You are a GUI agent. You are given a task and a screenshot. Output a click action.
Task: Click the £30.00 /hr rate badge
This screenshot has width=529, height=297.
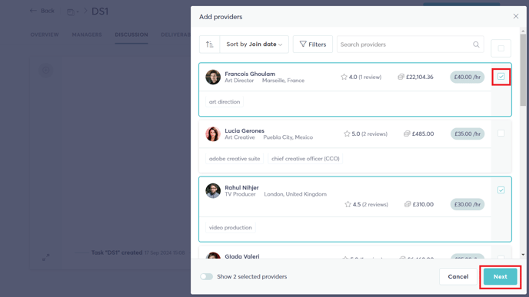pyautogui.click(x=467, y=204)
